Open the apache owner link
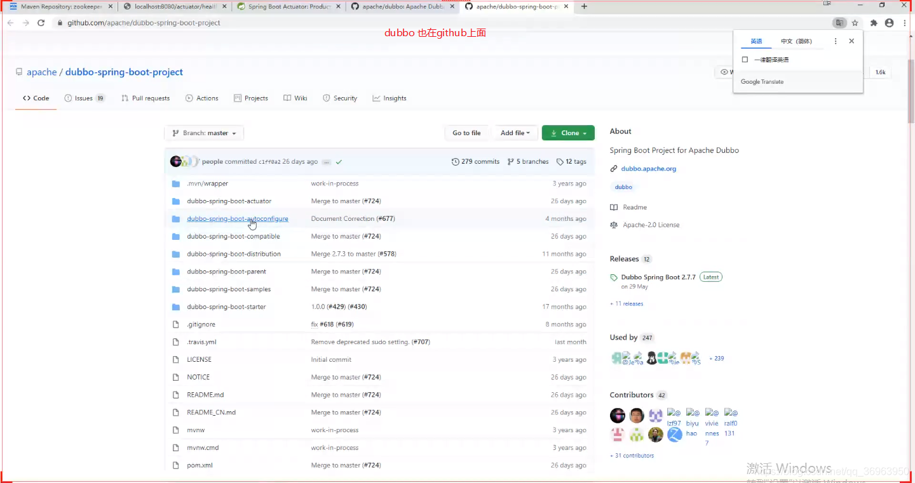Screen dimensions: 915x483 tap(42, 72)
